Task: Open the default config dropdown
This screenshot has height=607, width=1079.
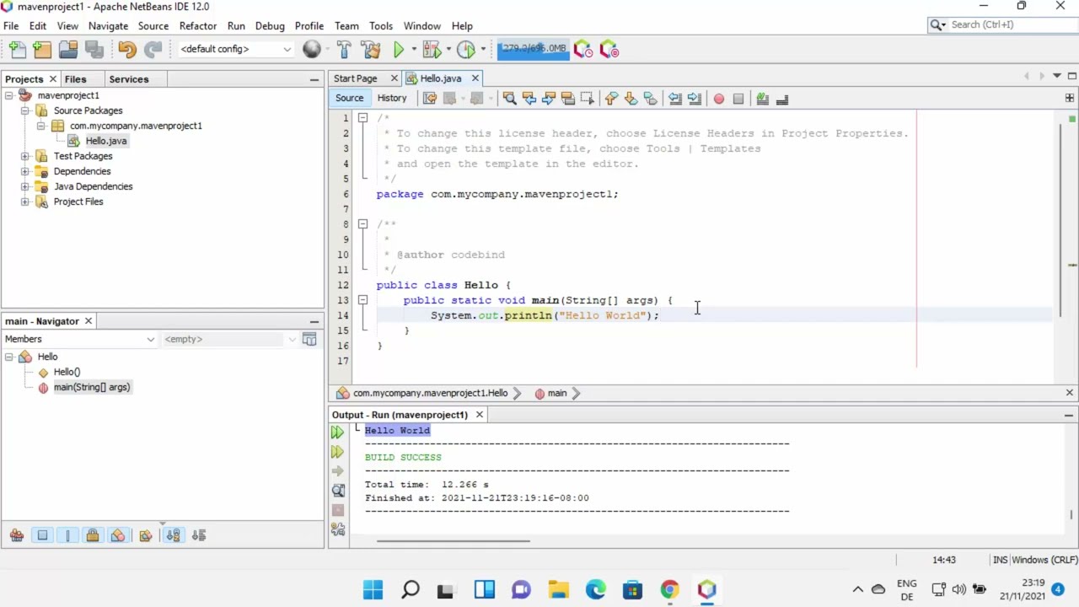Action: (x=235, y=49)
